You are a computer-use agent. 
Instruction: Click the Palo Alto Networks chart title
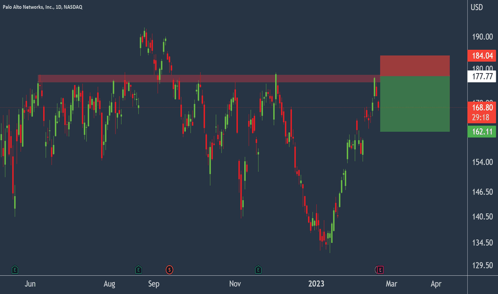[x=43, y=6]
